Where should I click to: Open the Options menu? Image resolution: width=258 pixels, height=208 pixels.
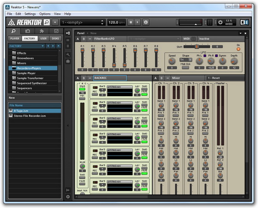point(45,14)
